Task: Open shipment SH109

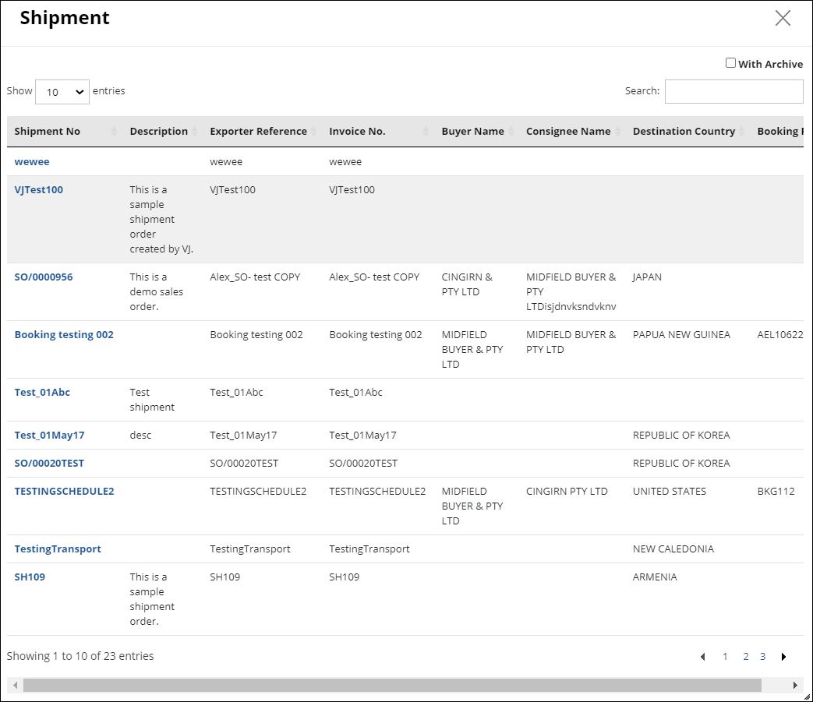Action: pos(30,577)
